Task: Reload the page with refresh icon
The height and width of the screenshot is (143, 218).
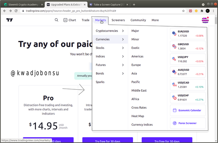Action: [16, 11]
